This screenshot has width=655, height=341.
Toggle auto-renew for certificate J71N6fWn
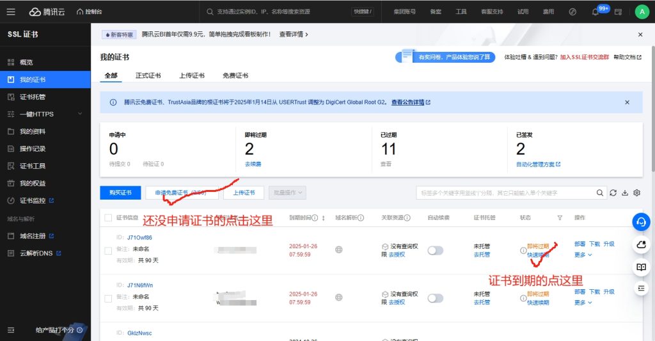(435, 298)
